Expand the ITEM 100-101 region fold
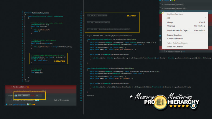Image resolution: width=212 pixels, height=119 pixels. point(83,15)
